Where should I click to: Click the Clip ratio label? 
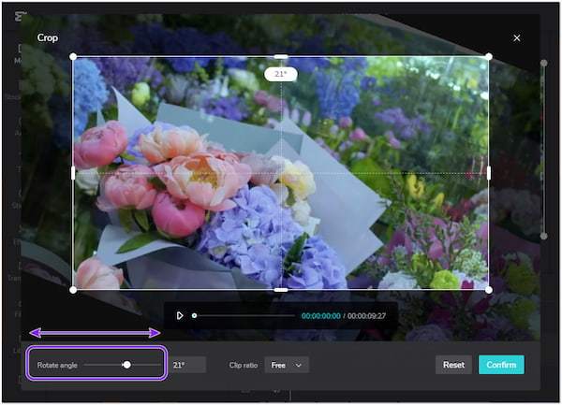[244, 365]
